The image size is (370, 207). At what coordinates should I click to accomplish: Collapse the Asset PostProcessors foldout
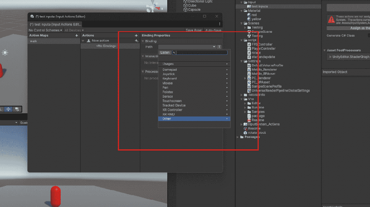(325, 50)
